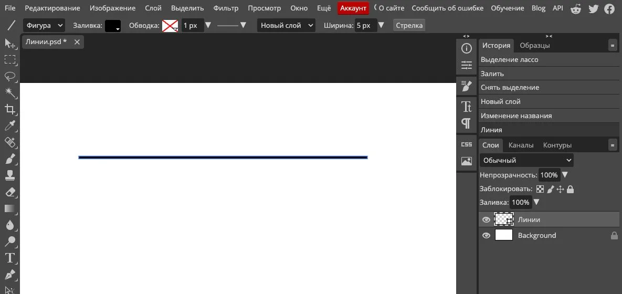622x294 pixels.
Task: Open the Фильтр menu
Action: click(226, 8)
